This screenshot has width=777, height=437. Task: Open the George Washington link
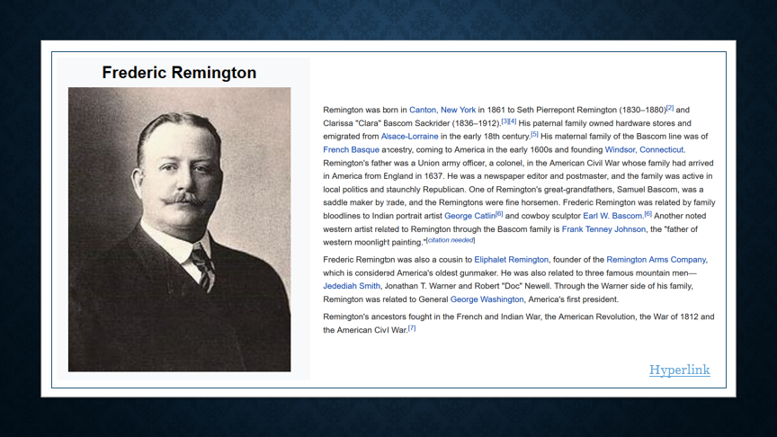(x=487, y=299)
